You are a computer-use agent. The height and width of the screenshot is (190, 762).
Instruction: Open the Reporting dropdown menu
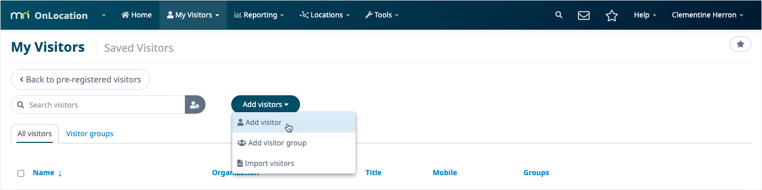tap(259, 15)
